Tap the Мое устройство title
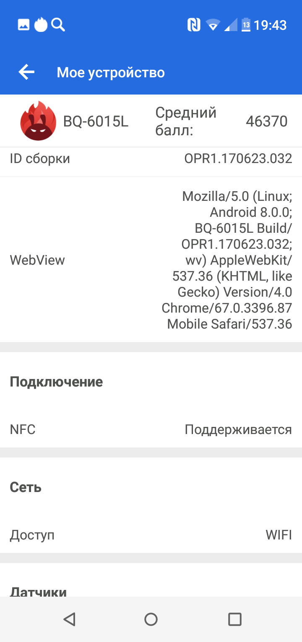Screen dimensions: 302x642 click(111, 72)
